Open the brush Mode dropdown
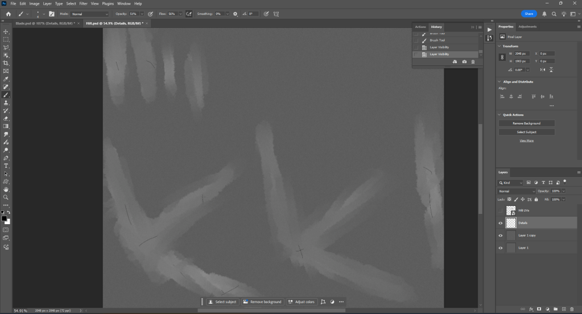This screenshot has height=314, width=582. coord(90,14)
